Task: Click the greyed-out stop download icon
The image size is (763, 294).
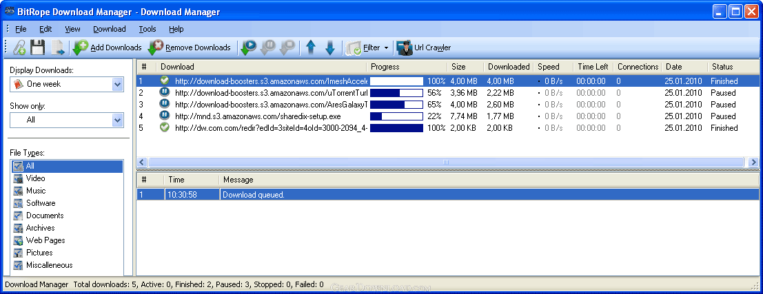Action: [x=287, y=48]
